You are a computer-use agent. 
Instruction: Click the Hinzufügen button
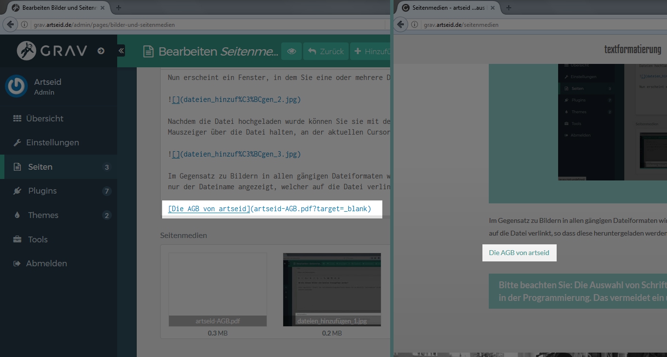[x=372, y=51]
